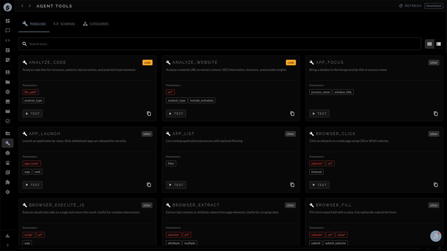Viewport: 447px width, 251px height.
Task: Test the APP_FOCUS tool
Action: [319, 113]
